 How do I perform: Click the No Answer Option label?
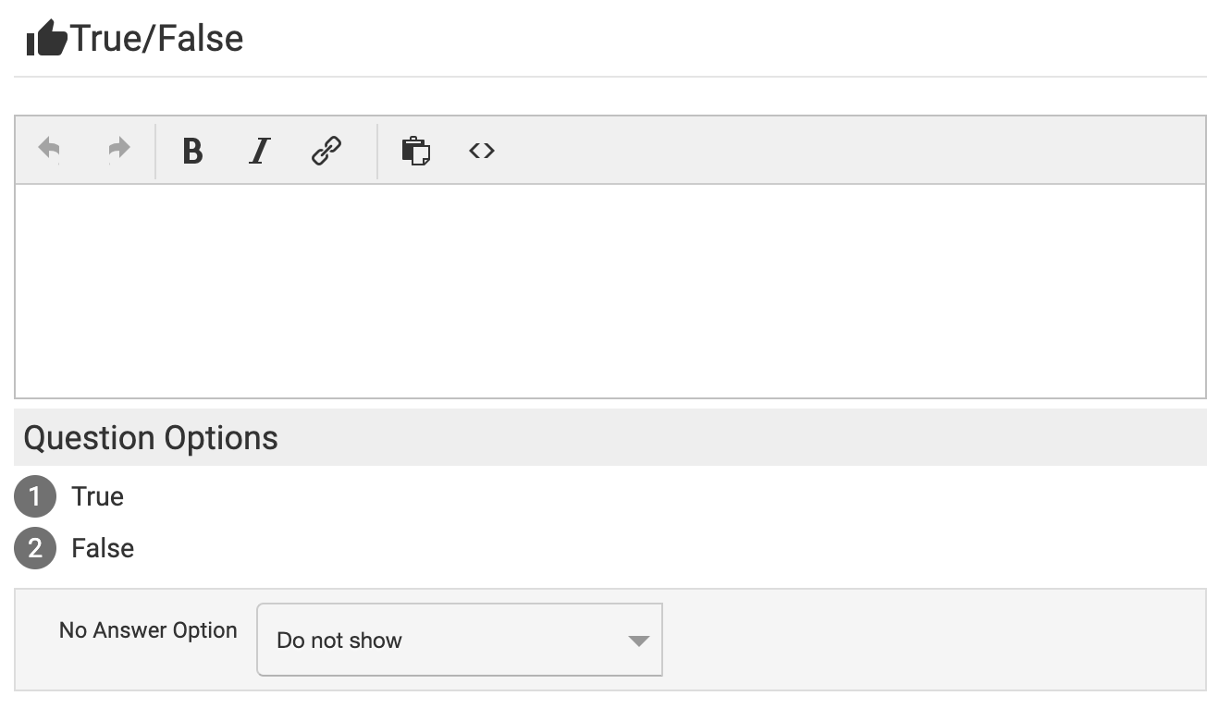(148, 630)
